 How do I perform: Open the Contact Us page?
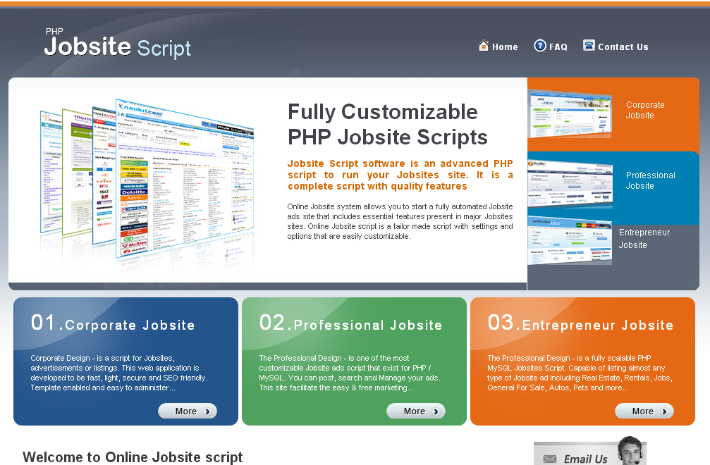click(623, 46)
